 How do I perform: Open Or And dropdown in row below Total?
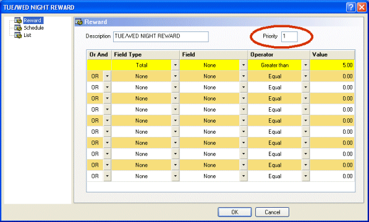tap(108, 76)
